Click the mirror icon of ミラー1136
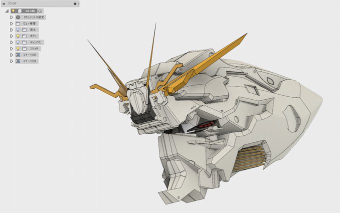 tap(18, 55)
